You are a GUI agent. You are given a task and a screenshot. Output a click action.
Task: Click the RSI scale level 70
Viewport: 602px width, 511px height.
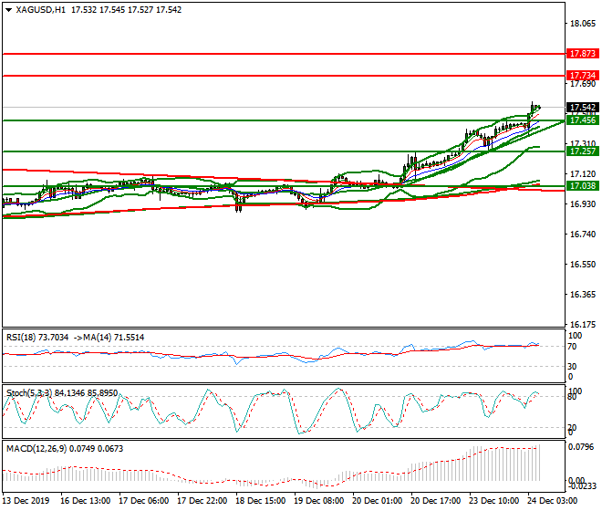tap(572, 347)
